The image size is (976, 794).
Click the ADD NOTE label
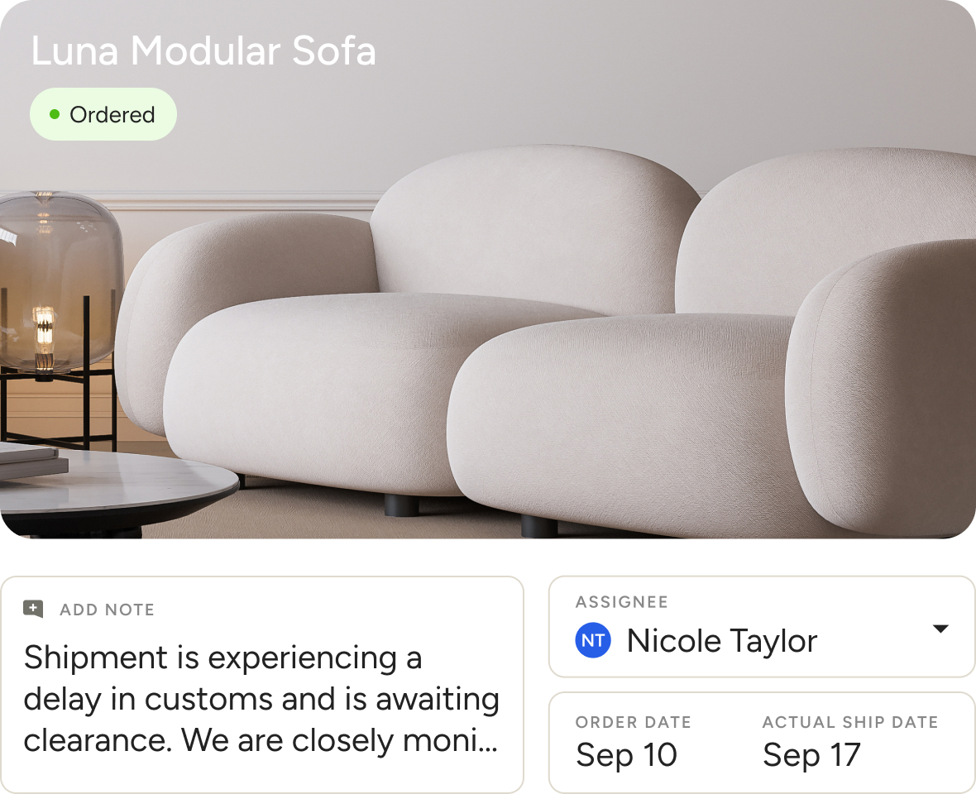[107, 610]
